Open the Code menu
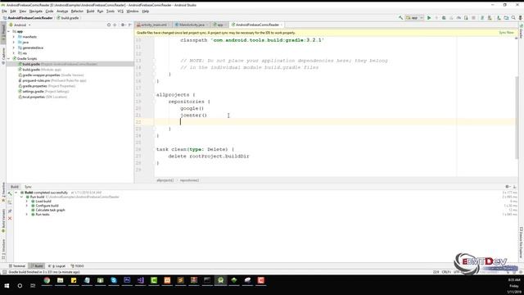Screen dimensions: 524x295 pos(49,11)
